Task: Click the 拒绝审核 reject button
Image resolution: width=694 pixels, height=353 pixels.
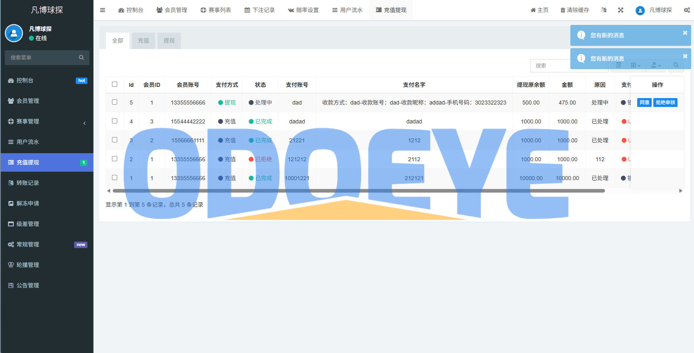Action: [665, 103]
